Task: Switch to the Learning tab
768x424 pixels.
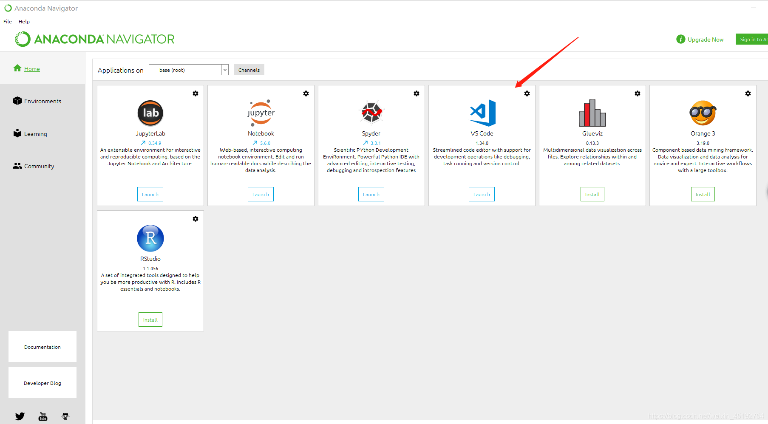Action: (36, 134)
